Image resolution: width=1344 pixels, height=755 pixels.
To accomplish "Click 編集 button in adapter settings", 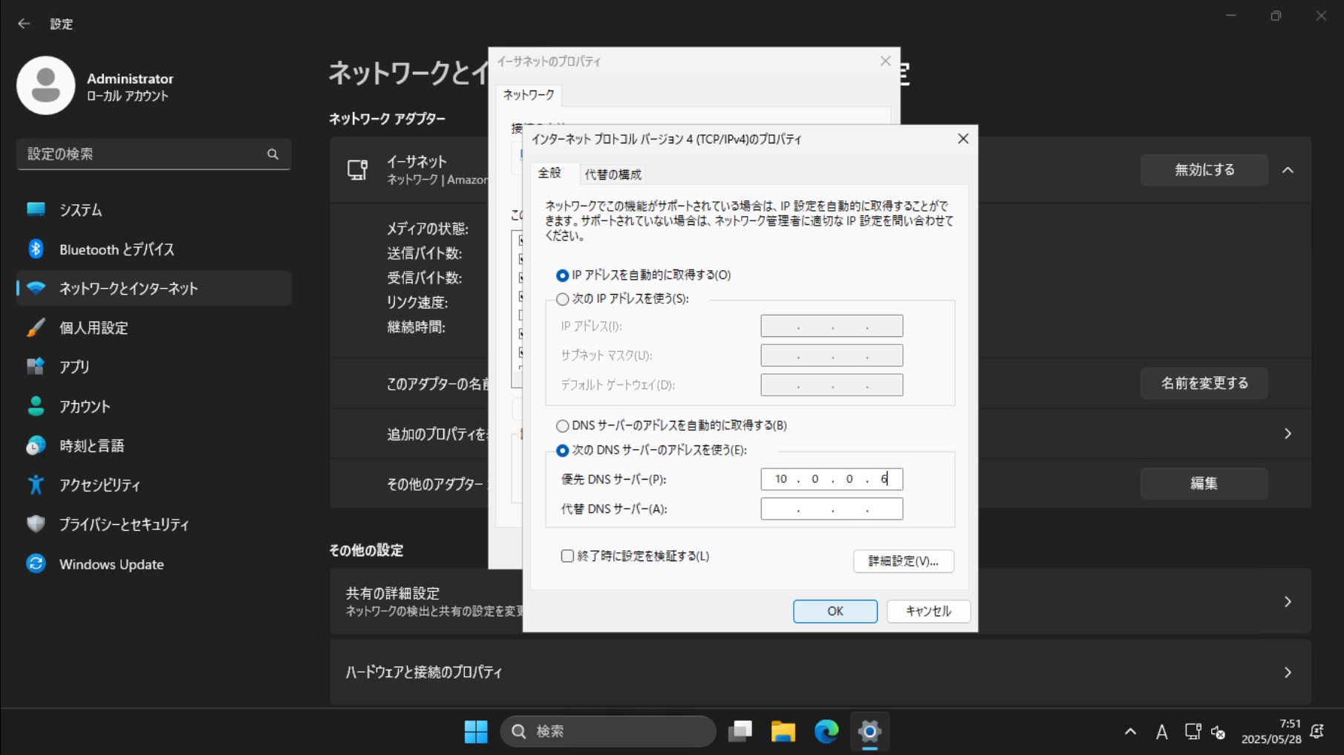I will pos(1204,484).
